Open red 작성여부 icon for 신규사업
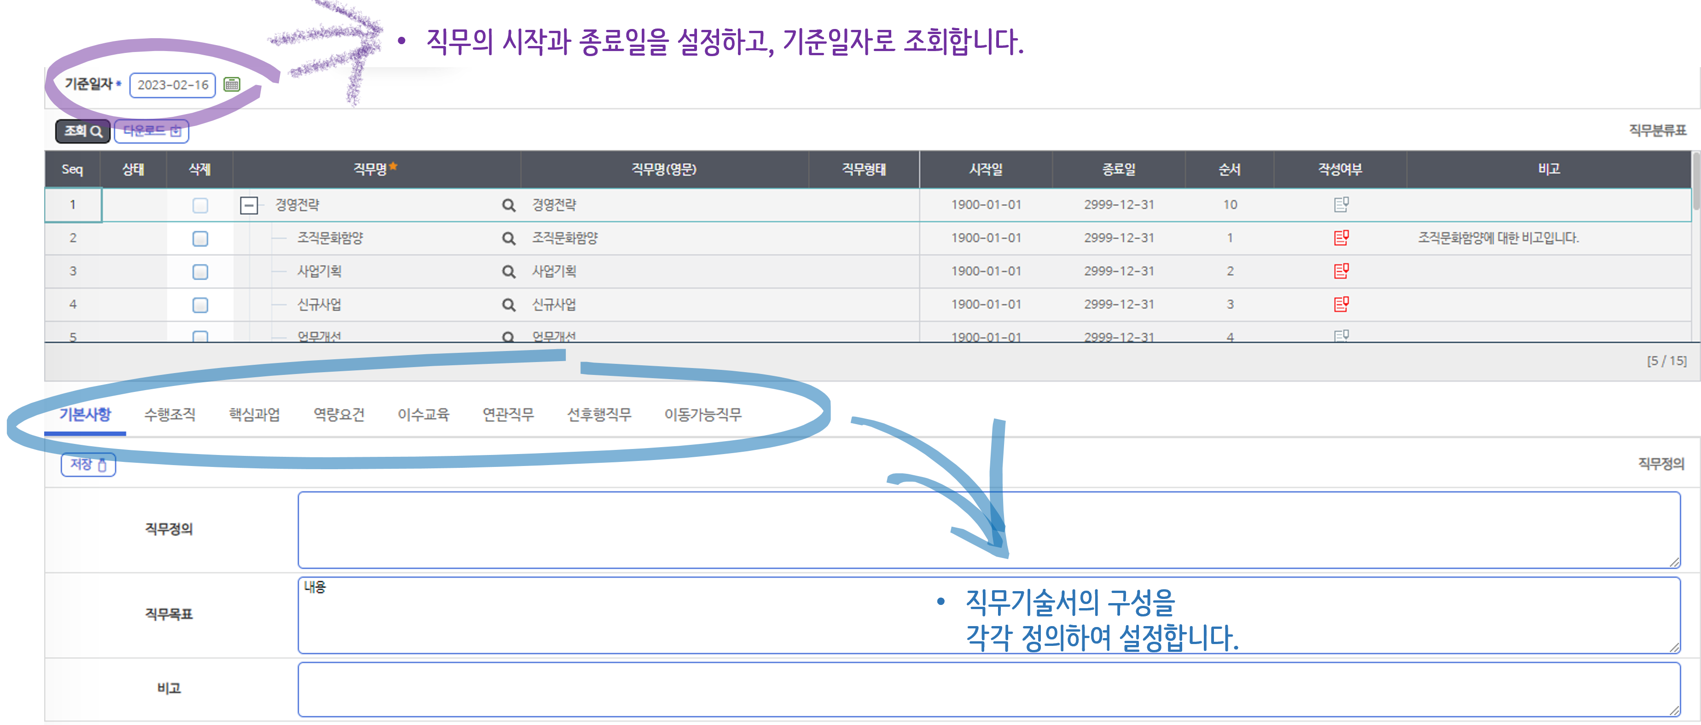This screenshot has height=725, width=1701. click(1341, 304)
